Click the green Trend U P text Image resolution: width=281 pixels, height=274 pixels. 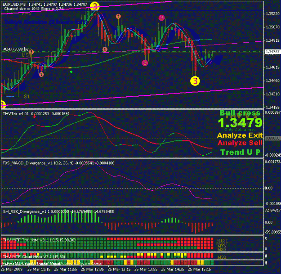click(241, 152)
